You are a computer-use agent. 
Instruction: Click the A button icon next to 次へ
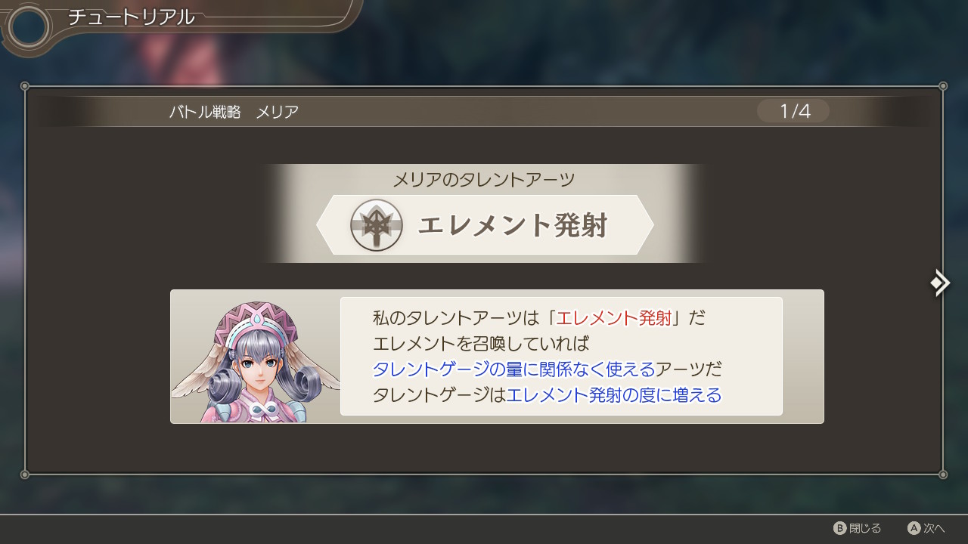pyautogui.click(x=914, y=528)
